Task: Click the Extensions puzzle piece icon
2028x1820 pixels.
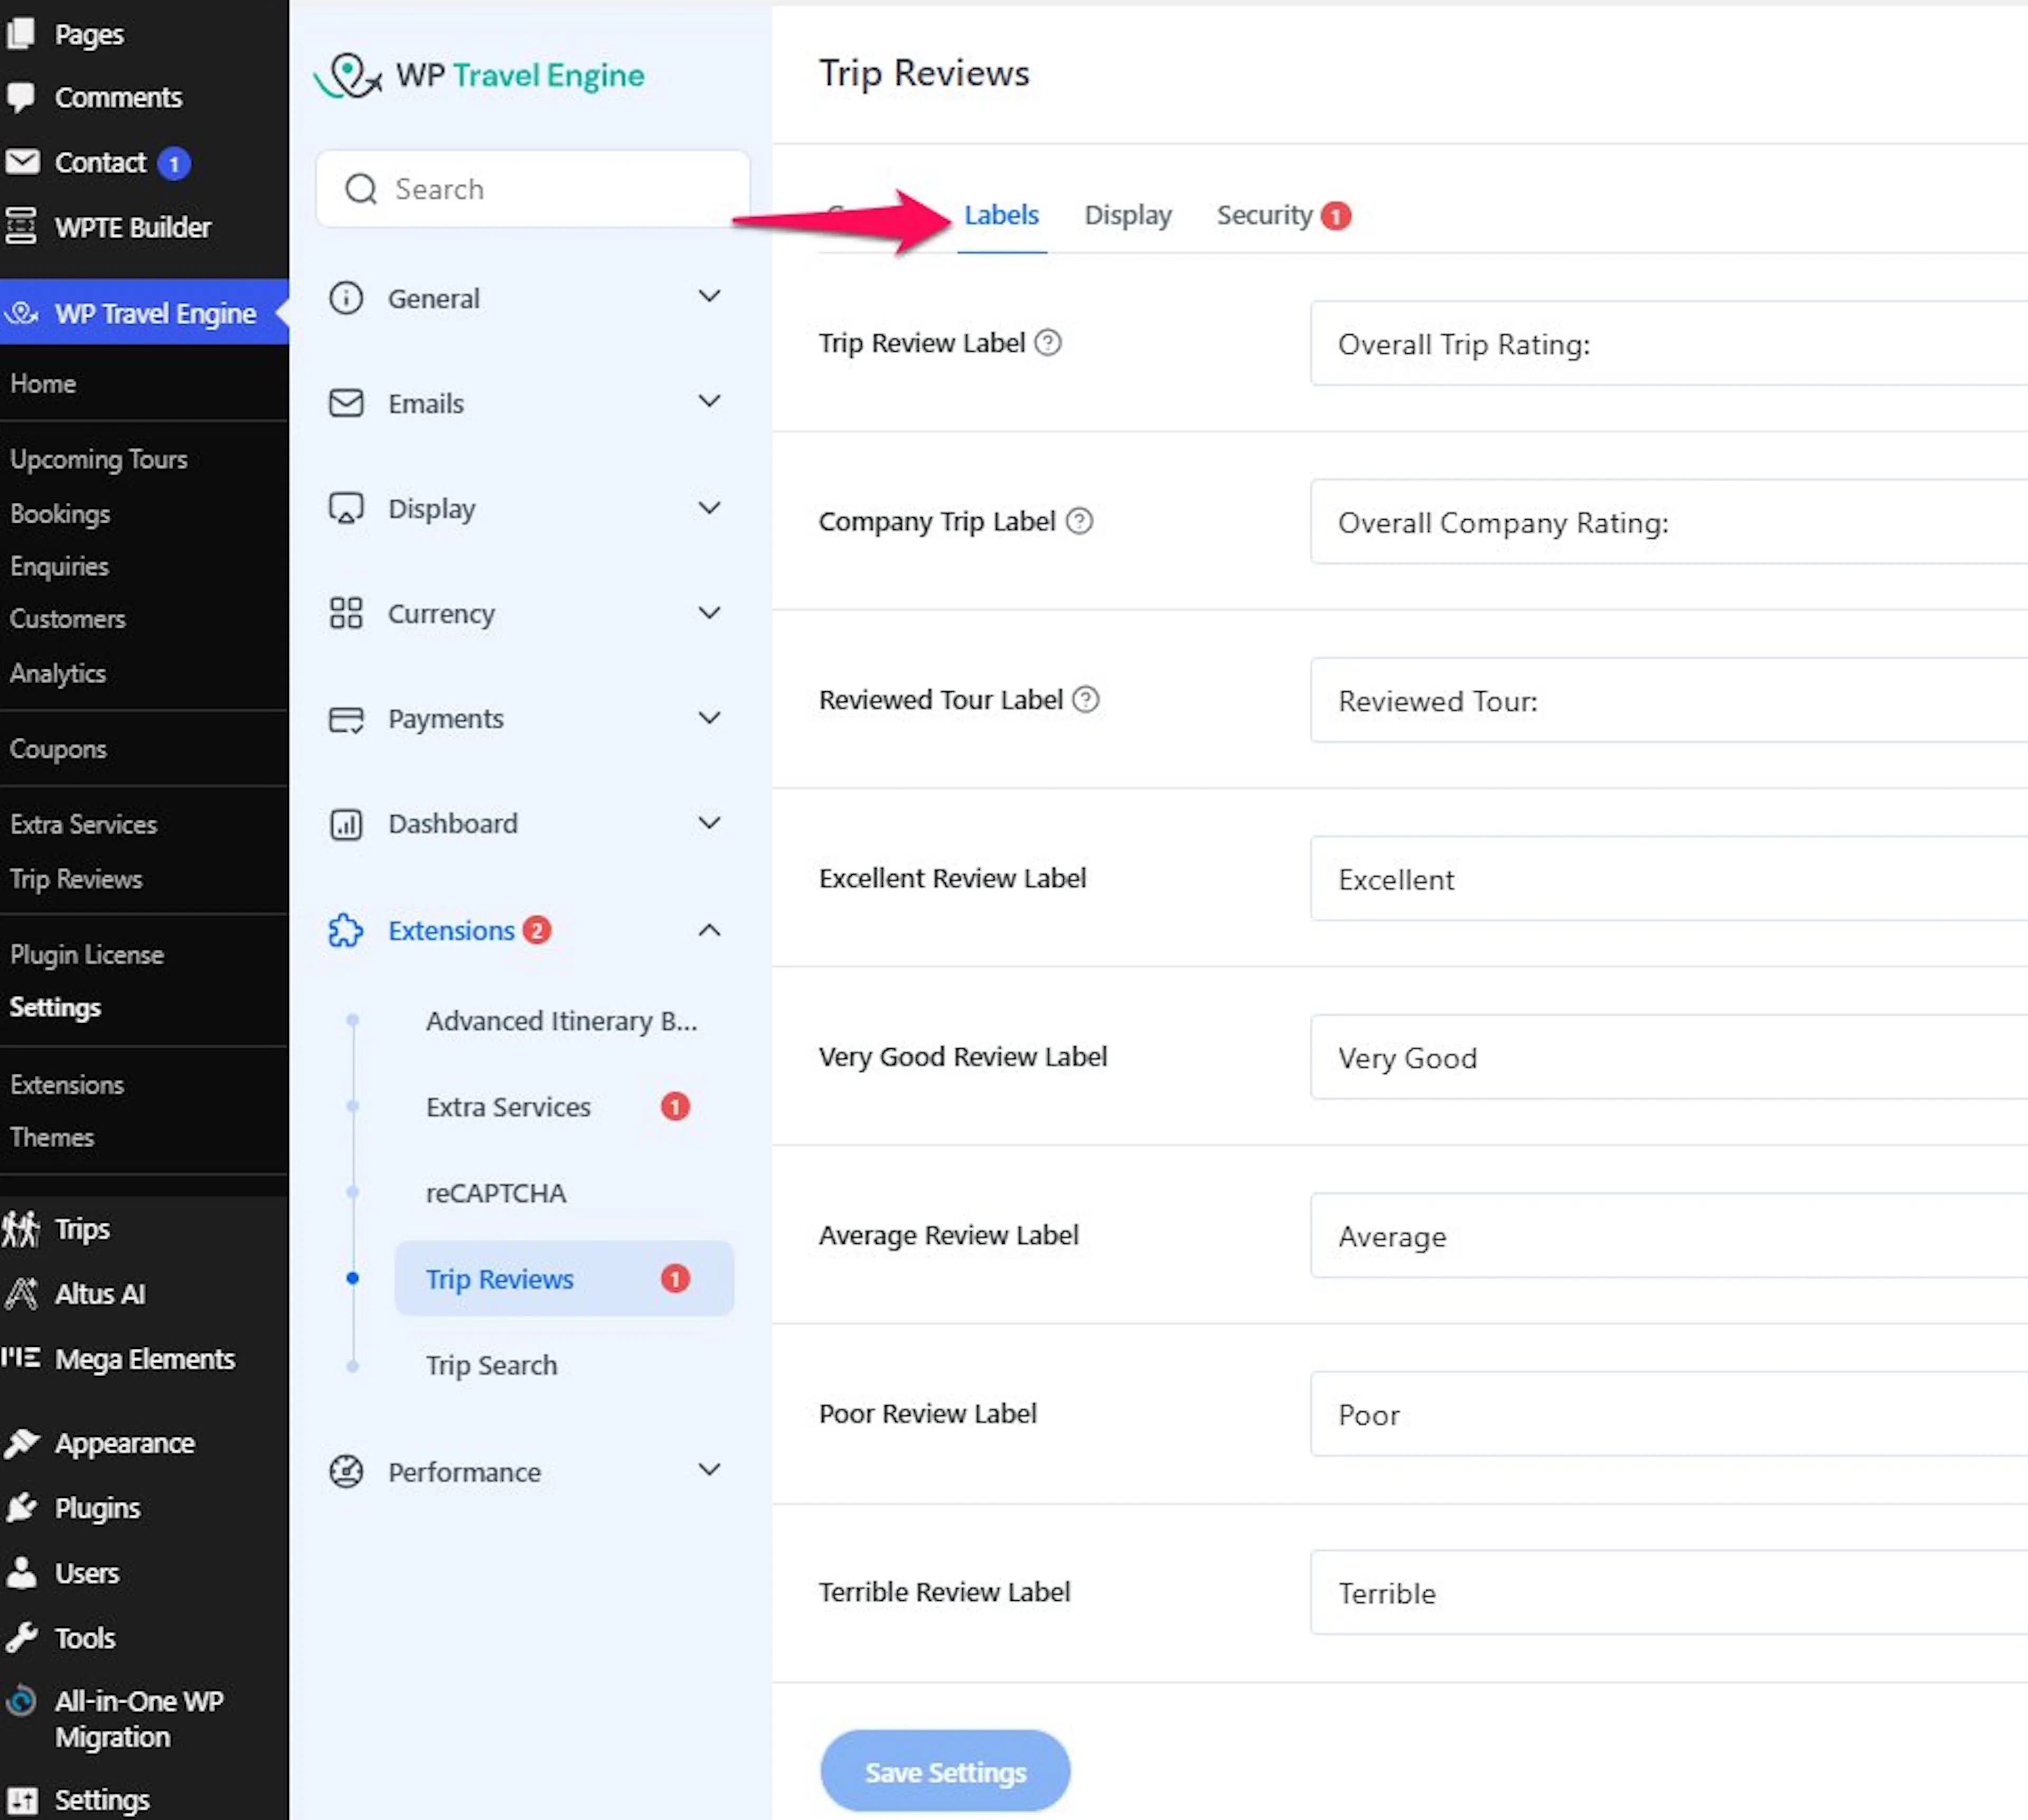Action: (346, 930)
